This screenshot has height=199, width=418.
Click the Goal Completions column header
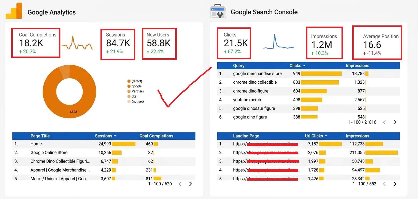pos(156,136)
